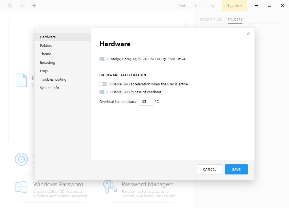289x208 pixels.
Task: Click the Hardware page title
Action: coord(115,44)
